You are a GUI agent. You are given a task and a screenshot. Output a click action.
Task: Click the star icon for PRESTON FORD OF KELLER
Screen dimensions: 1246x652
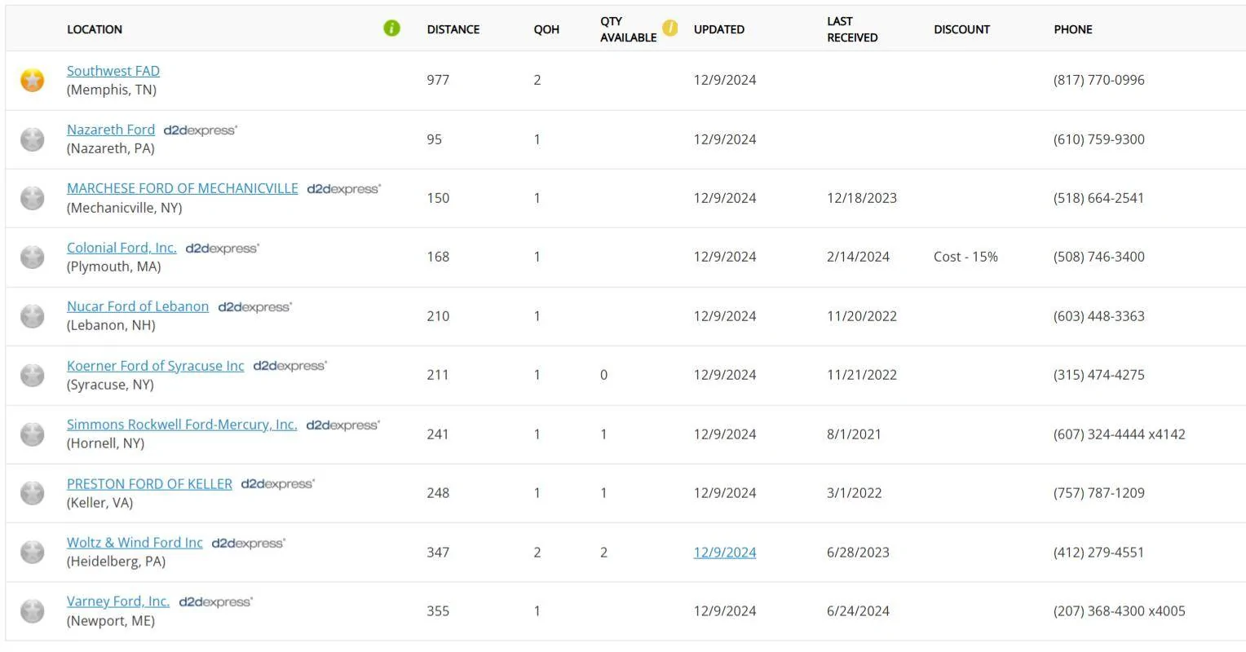[32, 493]
